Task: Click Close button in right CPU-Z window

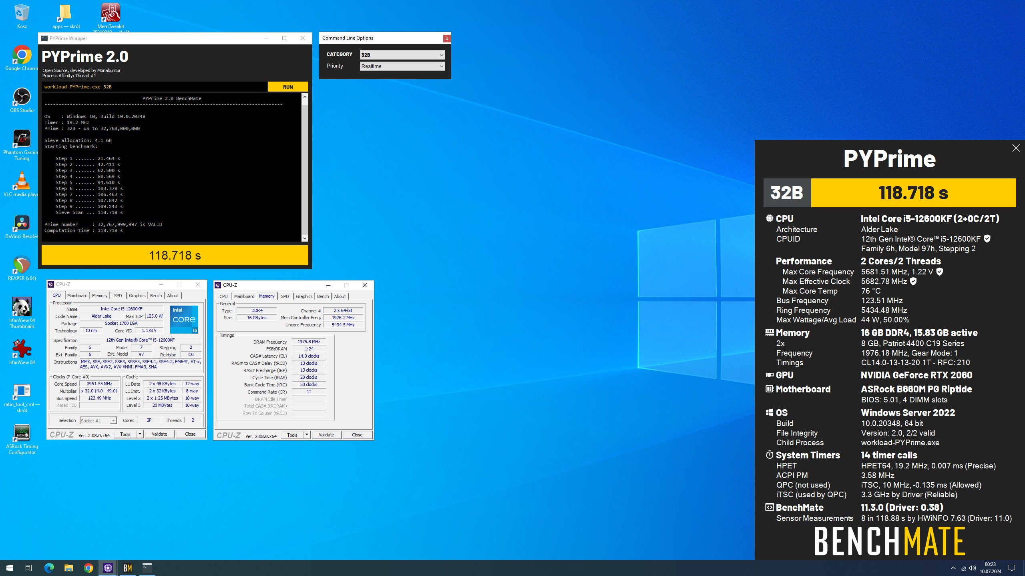Action: pos(357,435)
